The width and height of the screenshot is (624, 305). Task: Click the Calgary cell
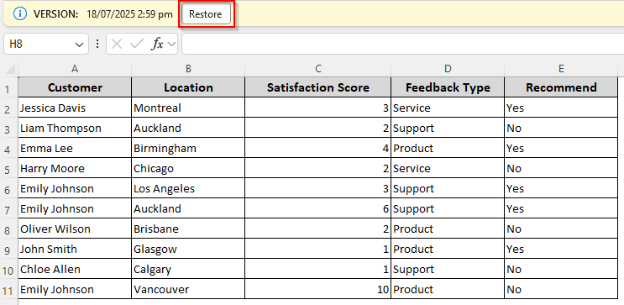pyautogui.click(x=188, y=269)
